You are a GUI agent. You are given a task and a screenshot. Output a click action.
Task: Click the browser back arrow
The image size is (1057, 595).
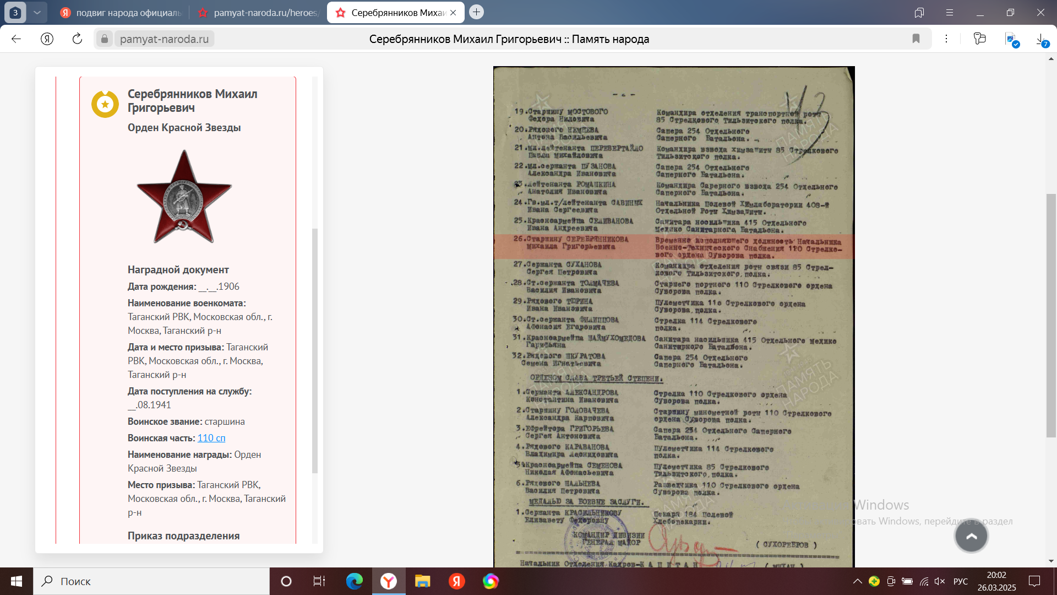[16, 39]
